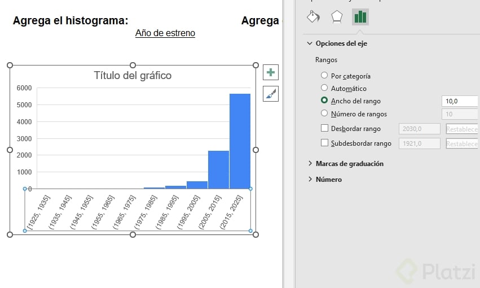Open the Fill & Line paint bucket tab
The height and width of the screenshot is (288, 480).
tap(314, 17)
